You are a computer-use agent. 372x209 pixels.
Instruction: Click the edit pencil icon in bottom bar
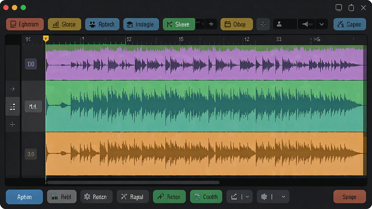pos(234,197)
